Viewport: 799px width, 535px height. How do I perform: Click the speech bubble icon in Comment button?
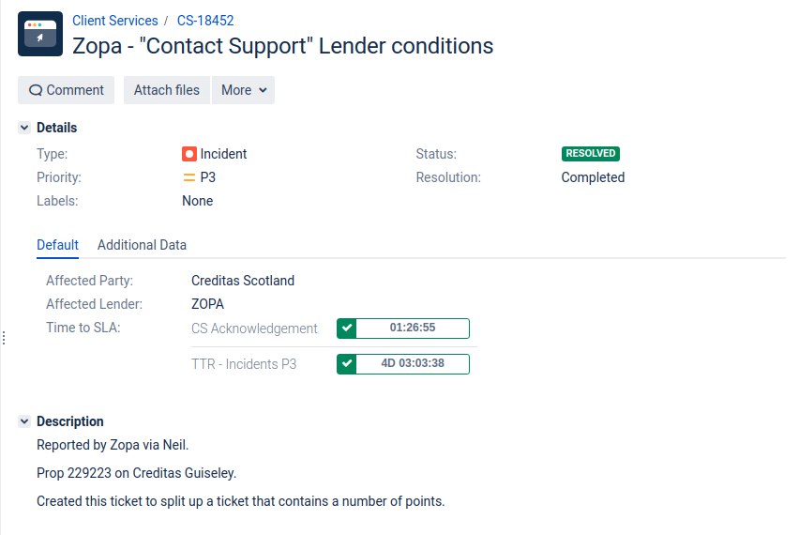(x=35, y=90)
